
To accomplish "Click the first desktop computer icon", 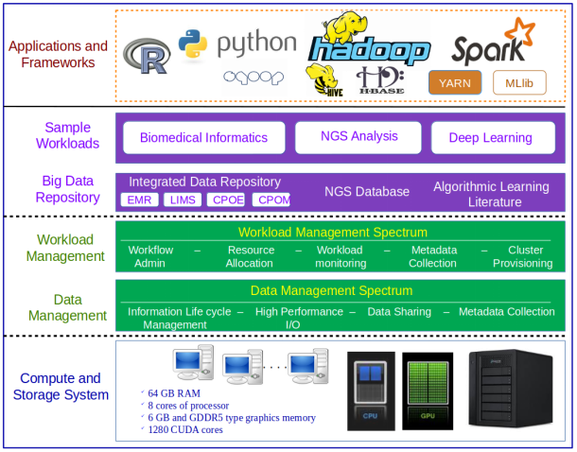I will pos(193,362).
